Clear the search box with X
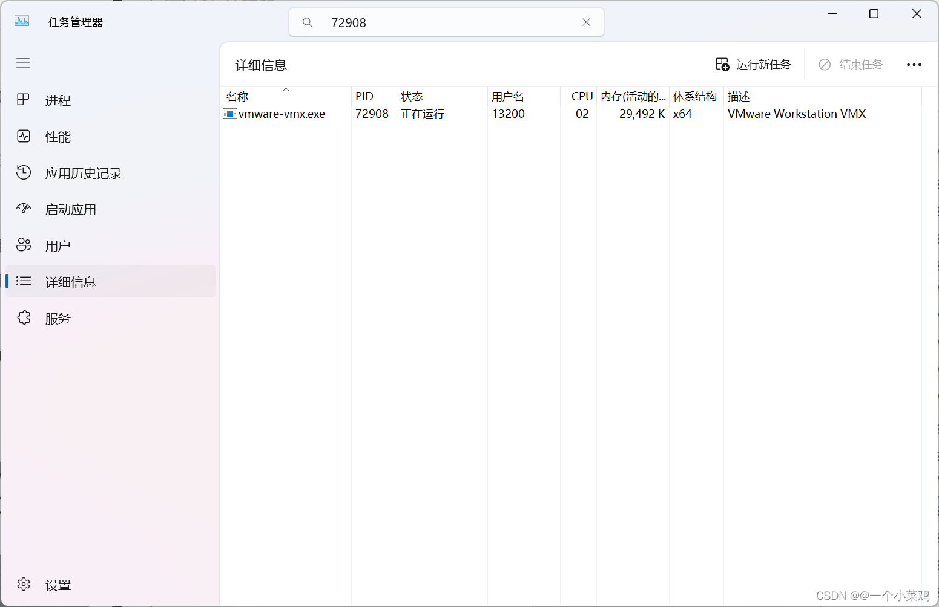This screenshot has height=607, width=939. pyautogui.click(x=586, y=22)
